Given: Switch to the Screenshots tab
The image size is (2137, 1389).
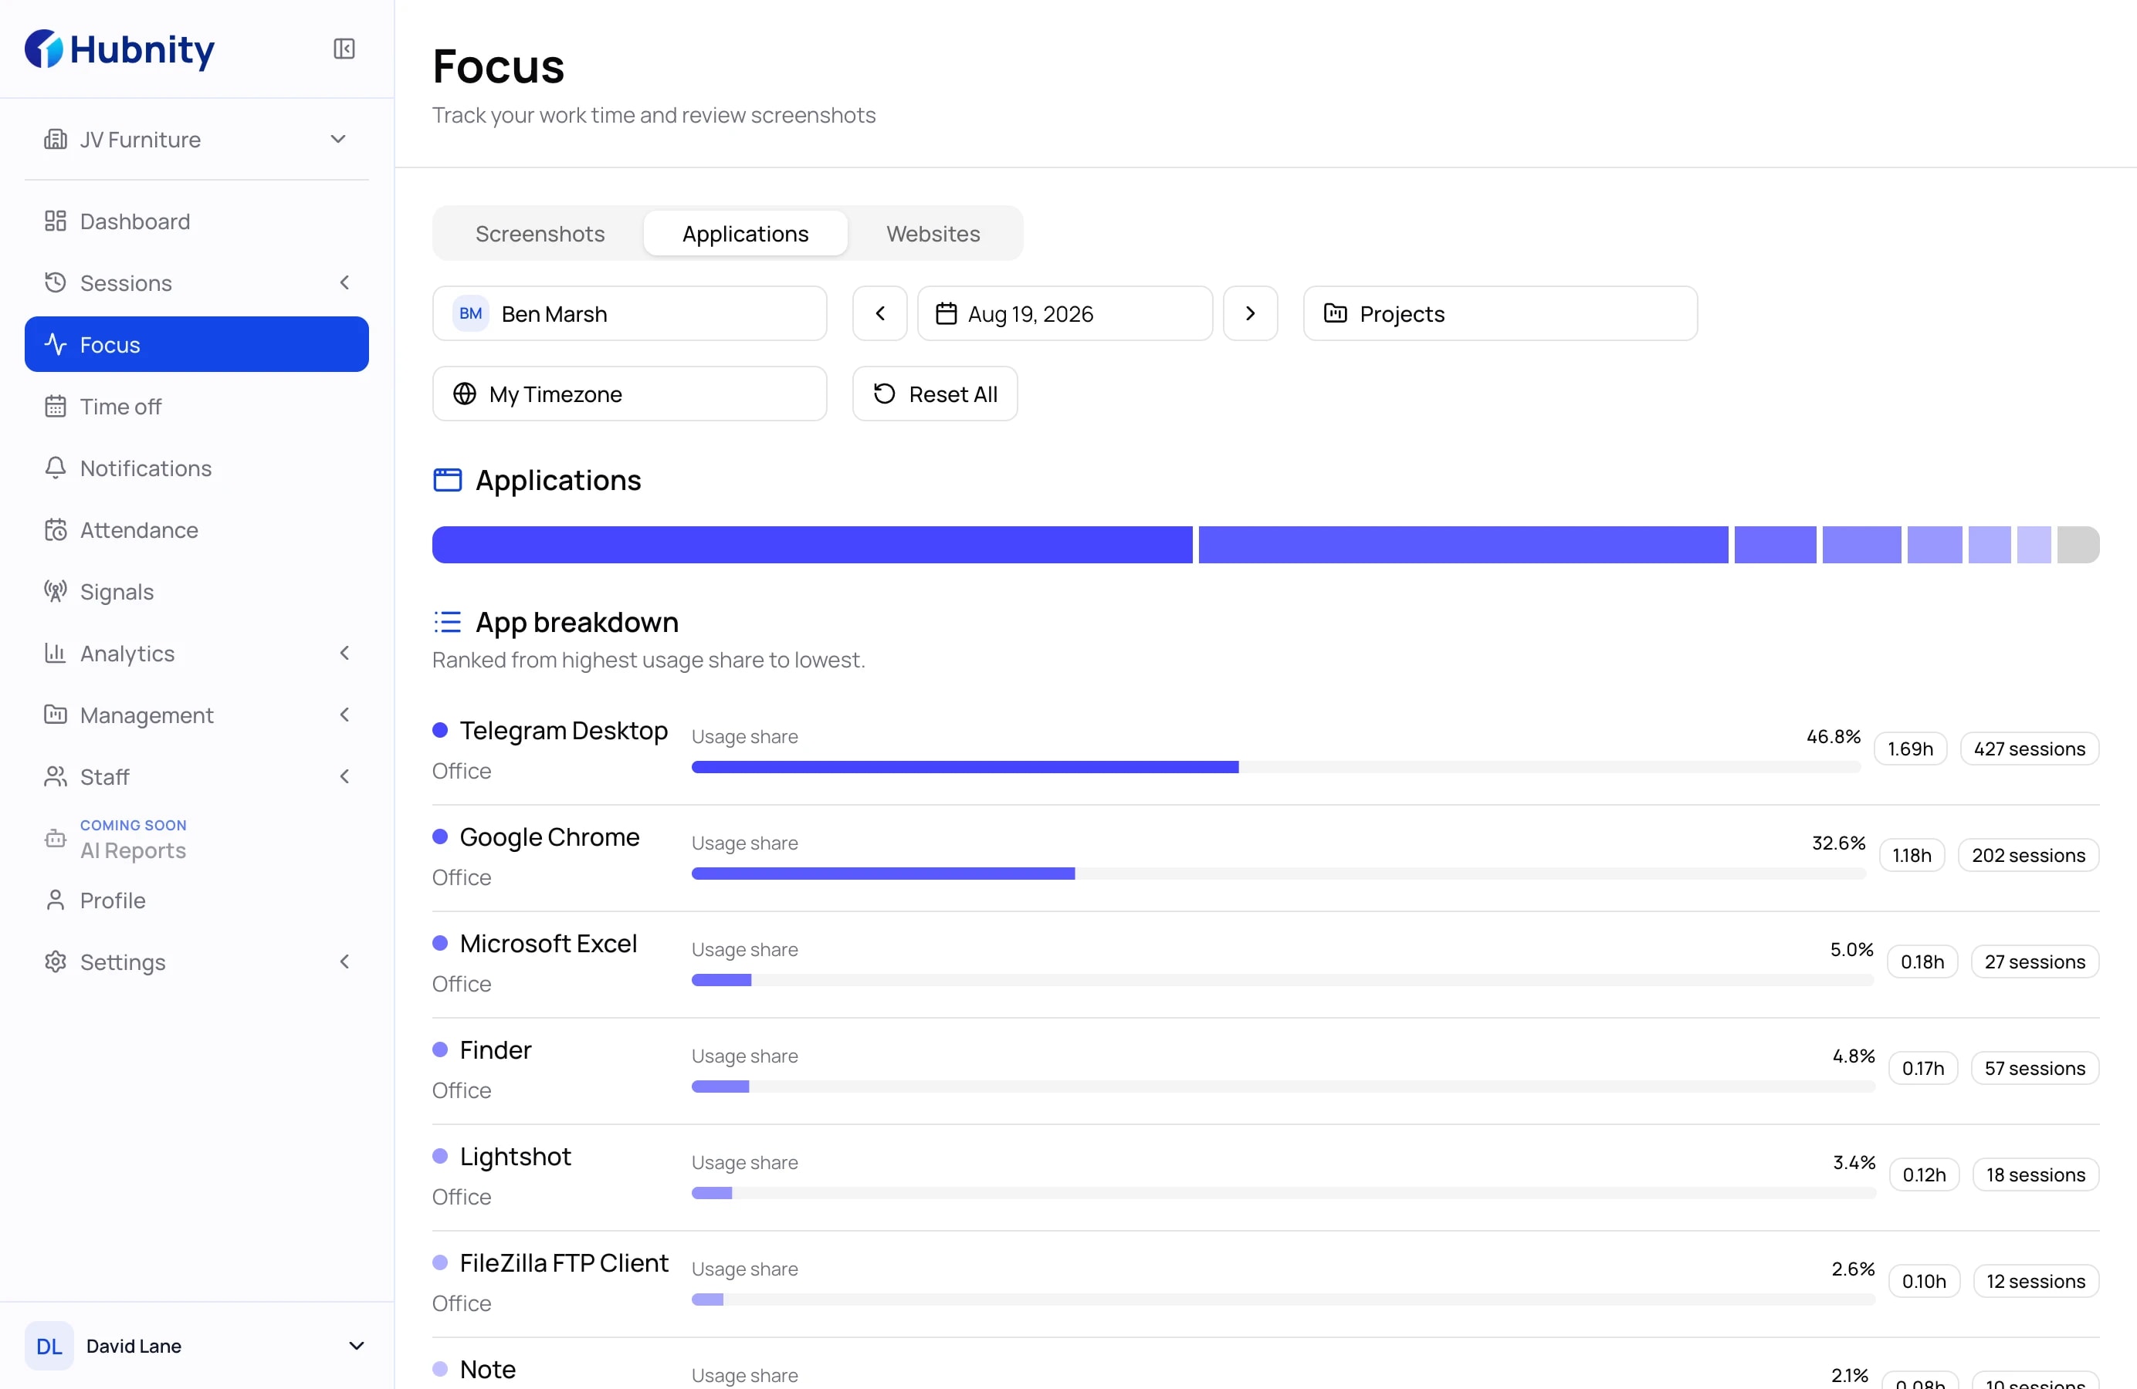Looking at the screenshot, I should click(540, 233).
